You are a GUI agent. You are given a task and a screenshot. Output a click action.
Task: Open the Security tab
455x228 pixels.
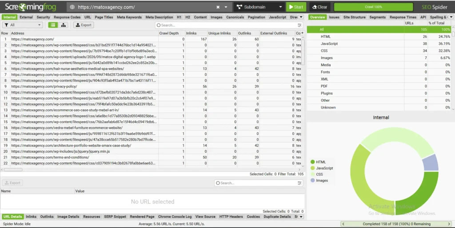click(43, 17)
